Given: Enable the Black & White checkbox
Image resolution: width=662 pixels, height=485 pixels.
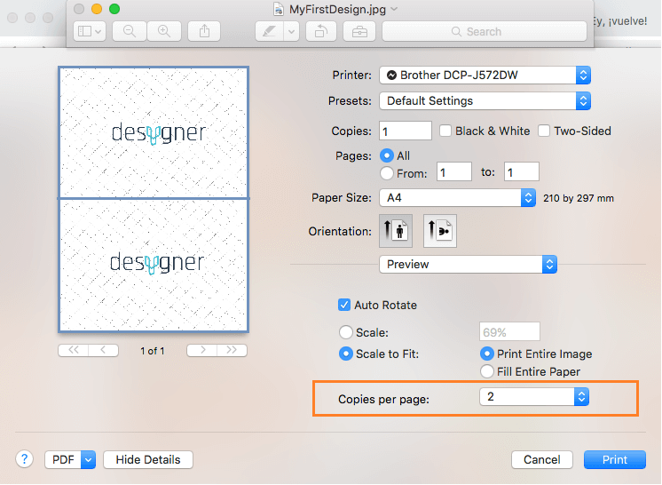Looking at the screenshot, I should tap(445, 131).
